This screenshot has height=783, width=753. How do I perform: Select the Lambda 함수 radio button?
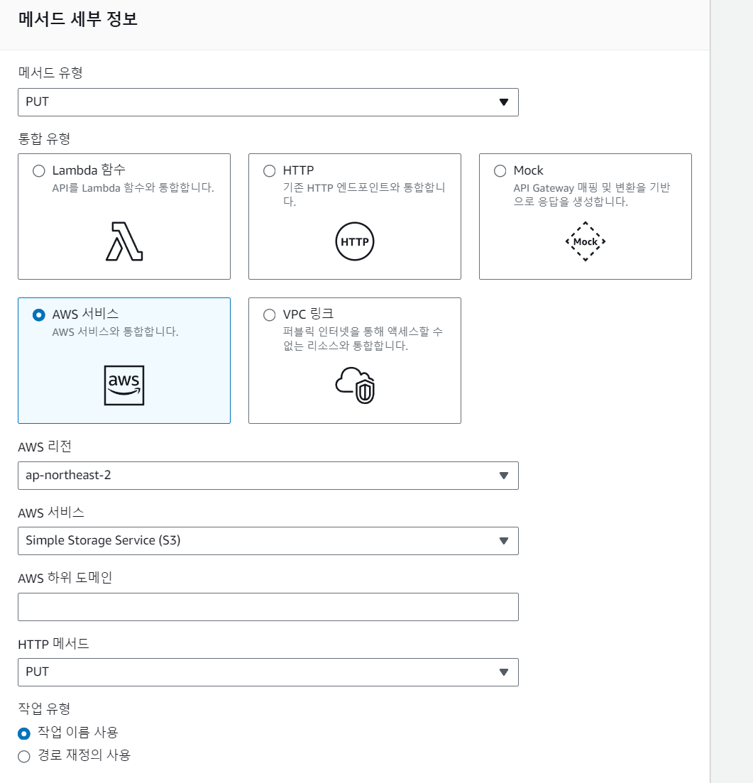(39, 171)
